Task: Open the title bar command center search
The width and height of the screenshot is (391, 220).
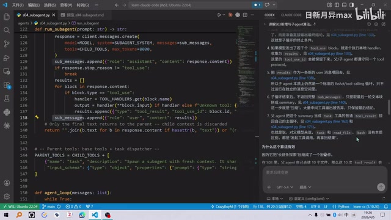Action: tap(190, 5)
